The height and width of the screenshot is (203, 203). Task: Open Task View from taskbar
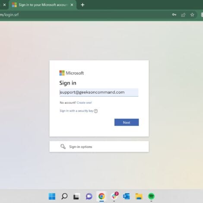[76, 197]
